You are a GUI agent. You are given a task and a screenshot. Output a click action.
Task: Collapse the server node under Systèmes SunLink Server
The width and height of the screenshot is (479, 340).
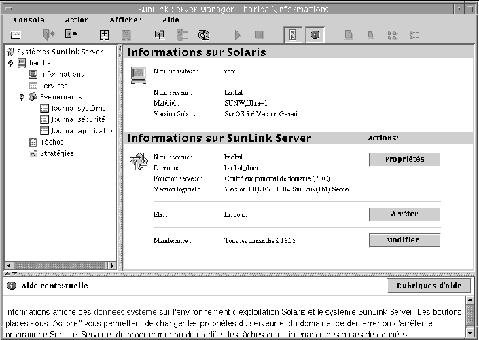pos(10,64)
